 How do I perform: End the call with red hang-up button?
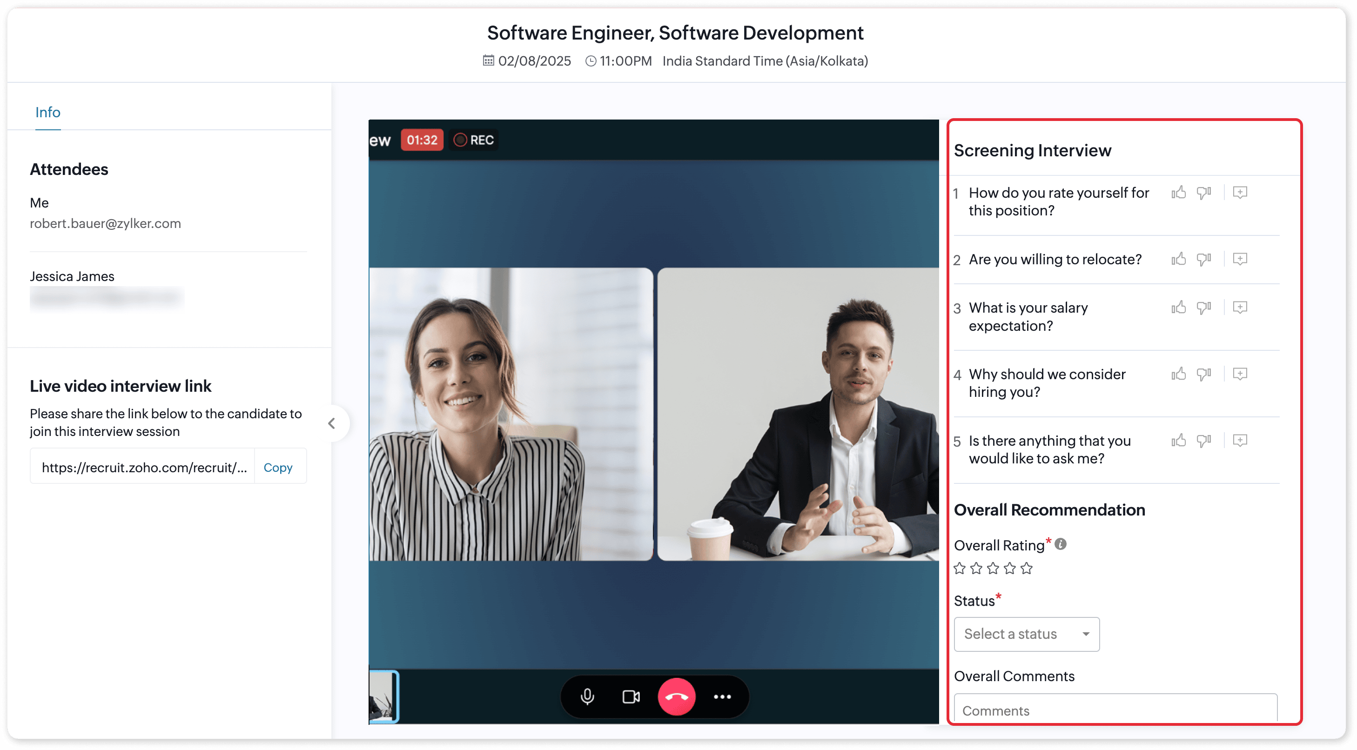pos(676,696)
